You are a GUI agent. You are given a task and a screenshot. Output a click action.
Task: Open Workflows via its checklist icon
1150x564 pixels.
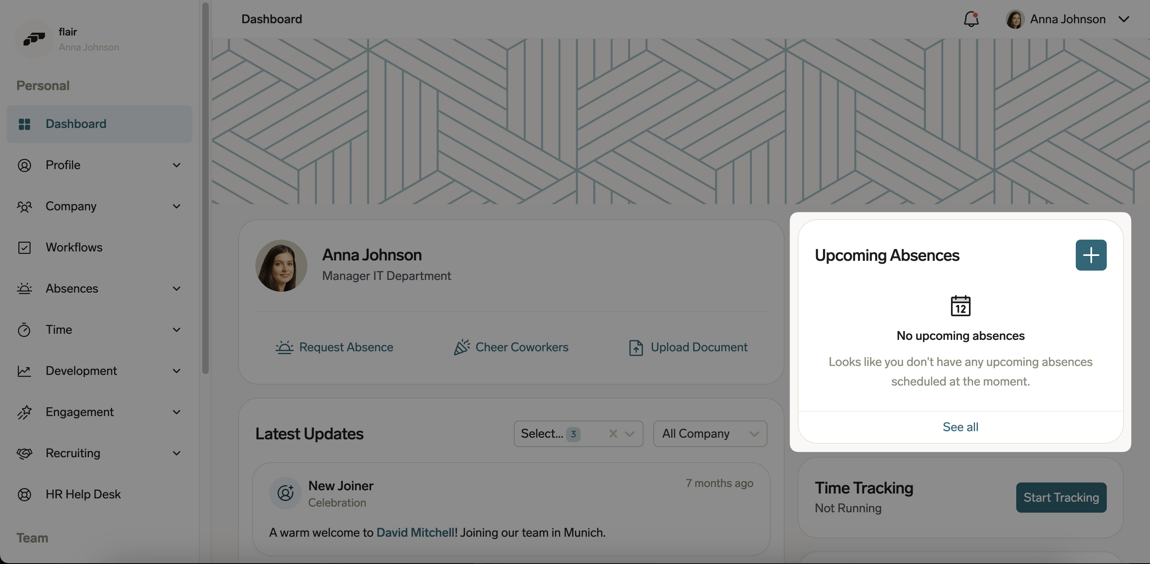[x=25, y=248]
